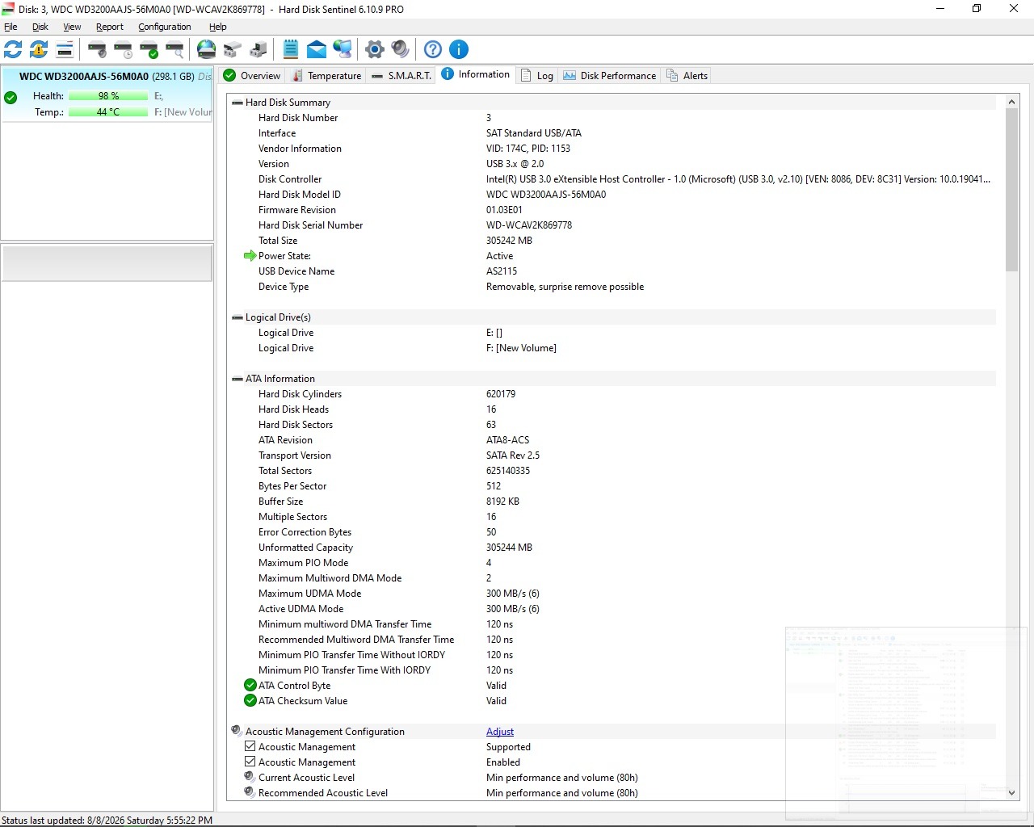Viewport: 1034px width, 827px height.
Task: Click the USB Device Name value AS2115
Action: pos(502,271)
